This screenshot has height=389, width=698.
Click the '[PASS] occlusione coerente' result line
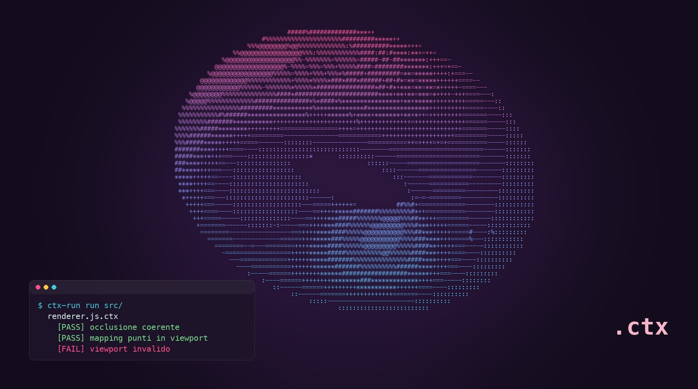[x=119, y=327]
